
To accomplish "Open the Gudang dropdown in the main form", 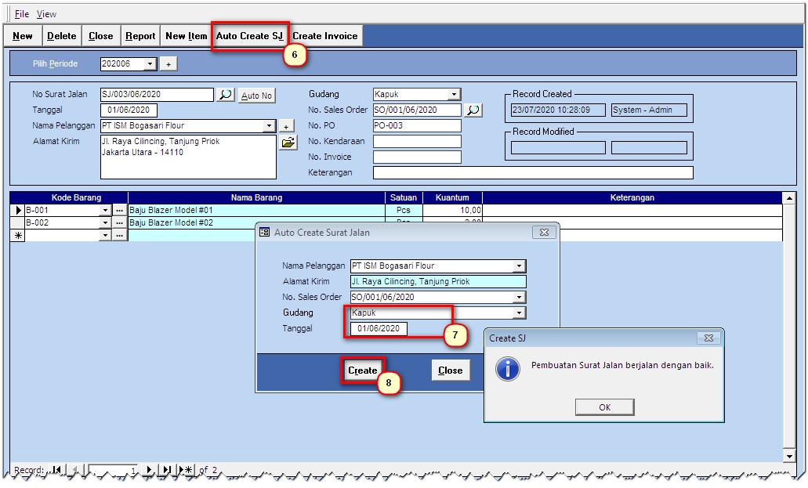I will [454, 95].
